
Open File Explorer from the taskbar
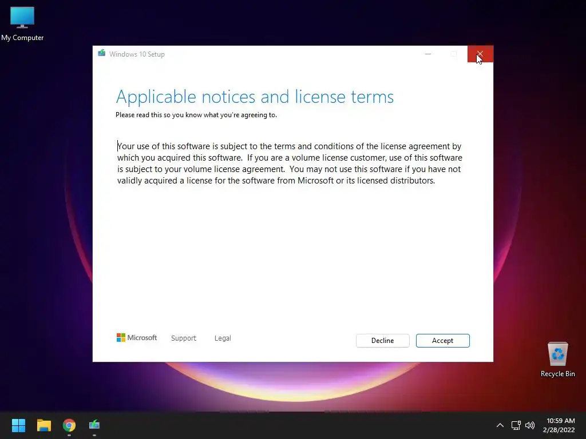[43, 425]
